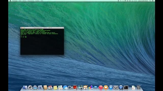
Task: Open the Aide menu
Action: point(42,1)
